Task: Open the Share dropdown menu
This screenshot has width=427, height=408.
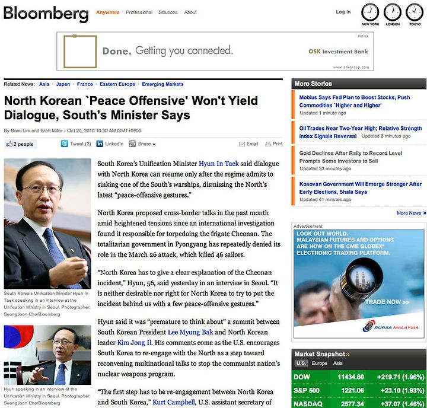Action: click(x=142, y=144)
